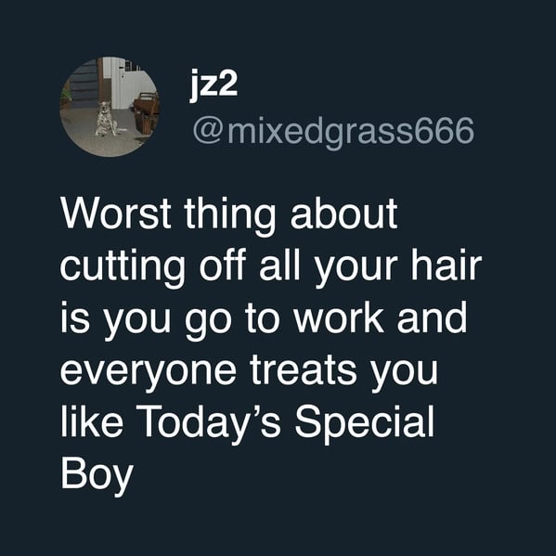The width and height of the screenshot is (556, 556).
Task: Click the word "Worst" in the tweet
Action: coord(116,214)
